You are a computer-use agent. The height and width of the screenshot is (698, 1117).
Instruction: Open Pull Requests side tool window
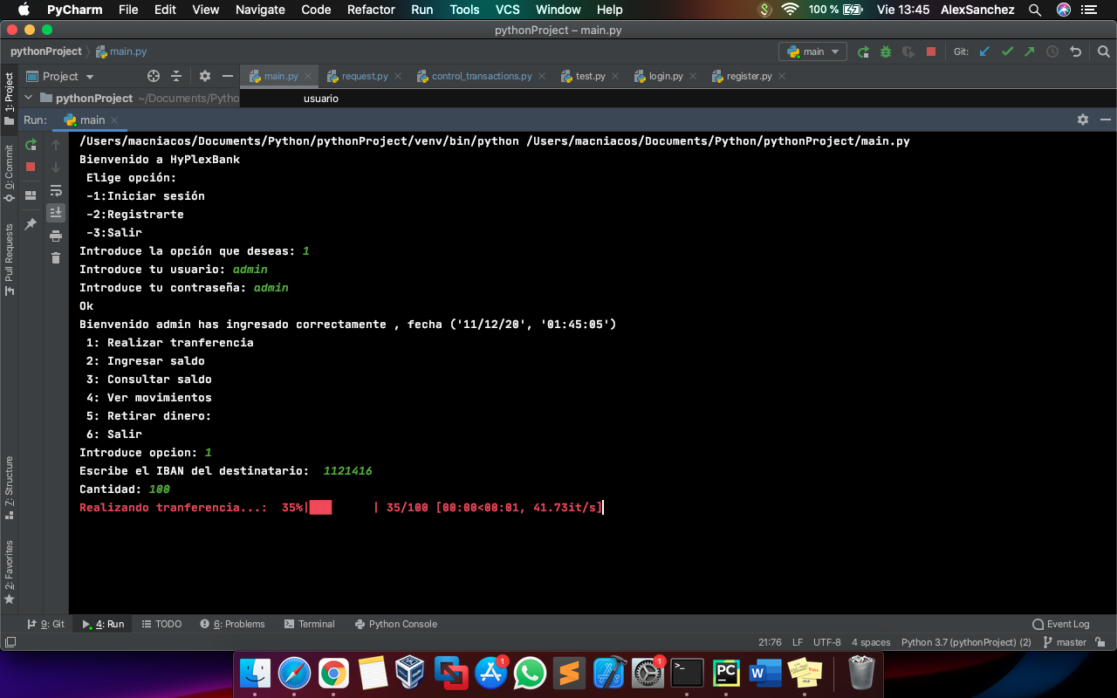coord(10,260)
